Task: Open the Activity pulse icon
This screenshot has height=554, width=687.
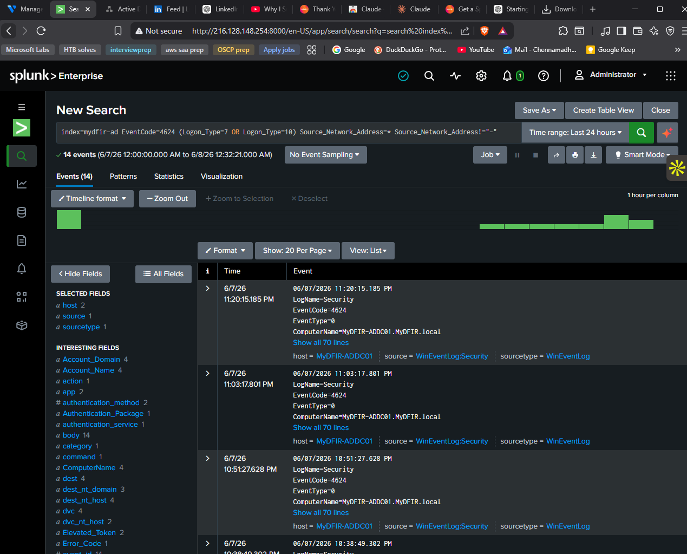Action: coord(455,76)
